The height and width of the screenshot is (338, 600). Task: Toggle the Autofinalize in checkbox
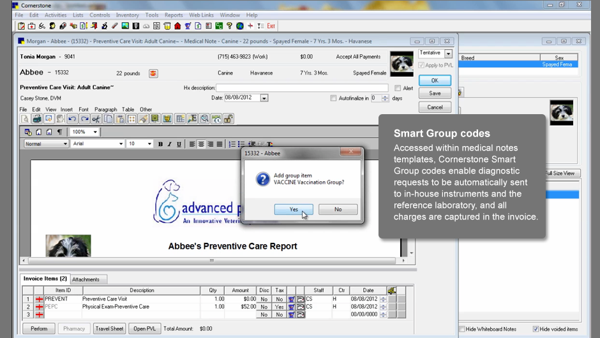(x=333, y=98)
